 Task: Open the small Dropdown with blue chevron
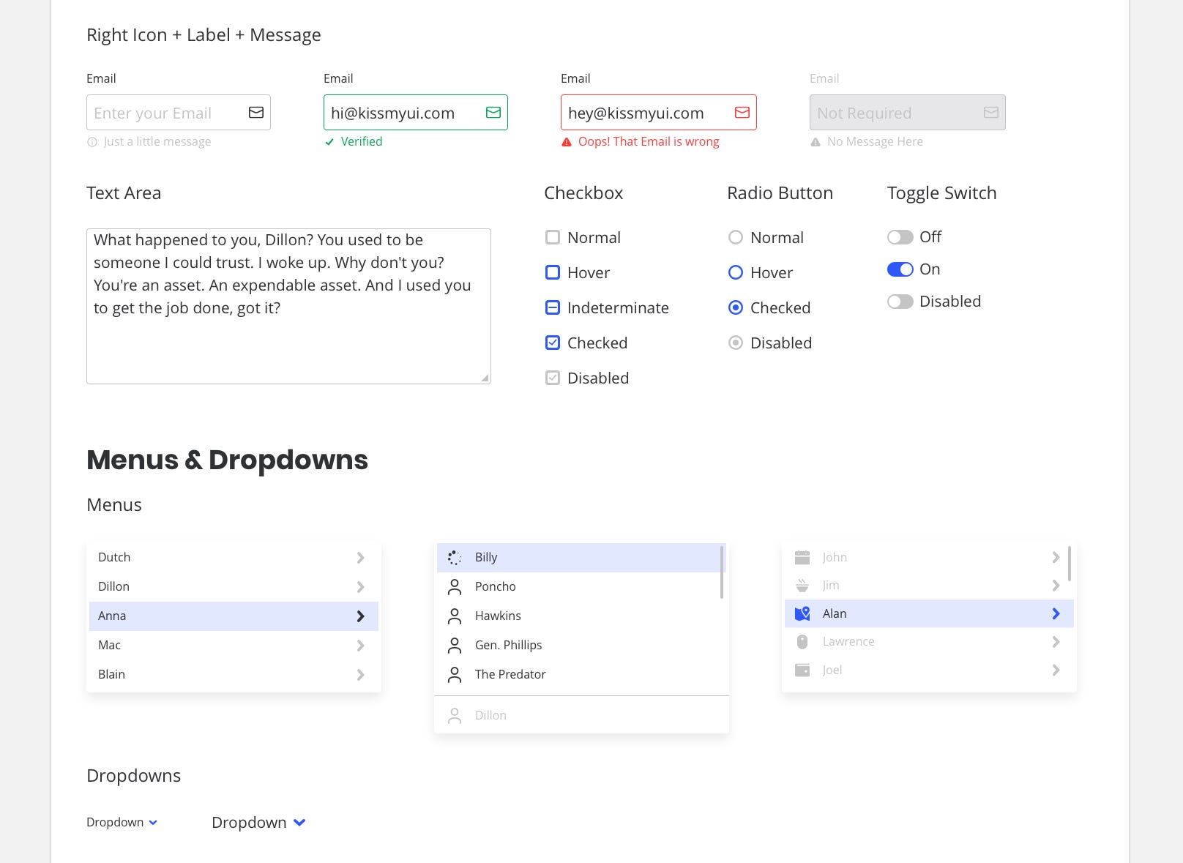(x=122, y=822)
